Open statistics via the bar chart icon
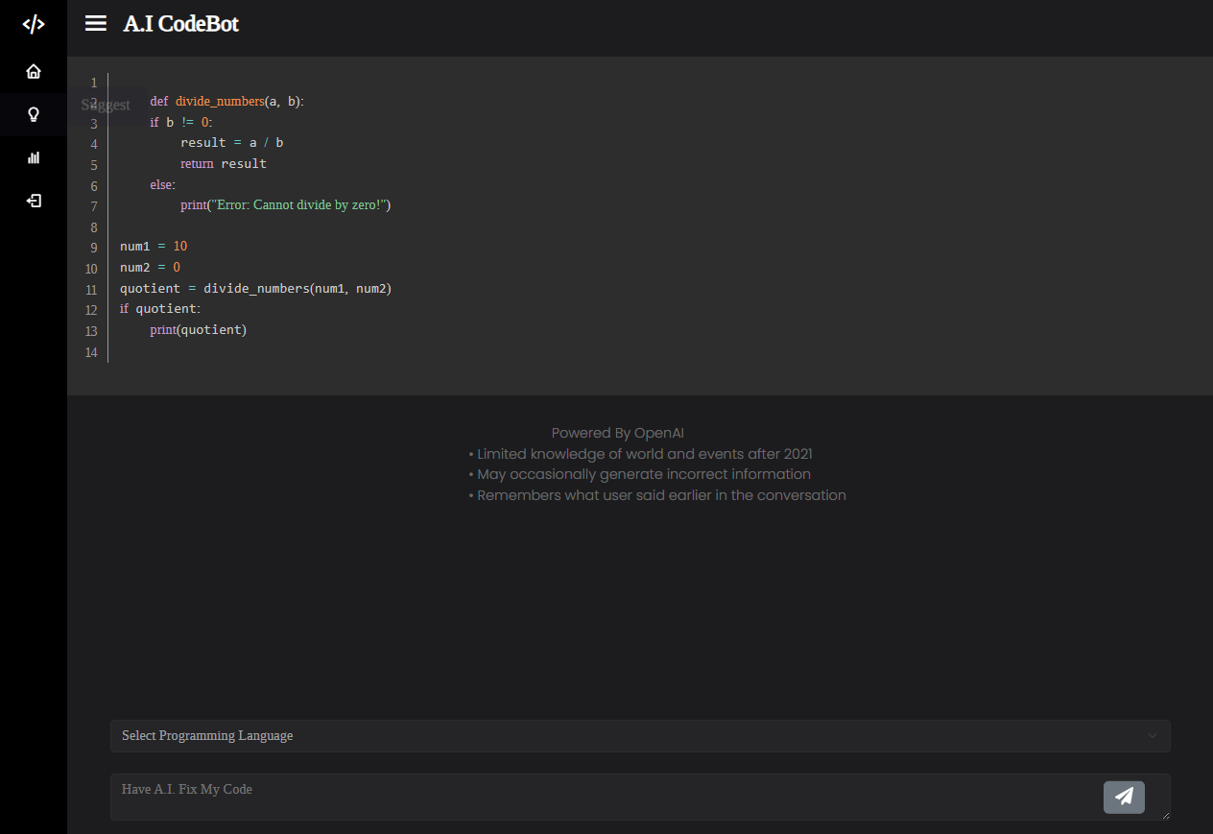 (34, 157)
